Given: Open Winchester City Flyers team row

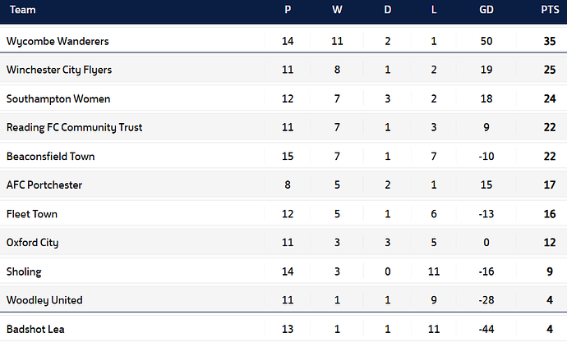Looking at the screenshot, I should click(58, 70).
